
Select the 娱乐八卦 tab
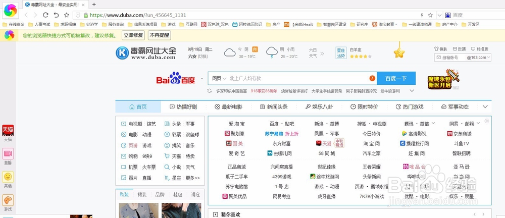point(319,106)
